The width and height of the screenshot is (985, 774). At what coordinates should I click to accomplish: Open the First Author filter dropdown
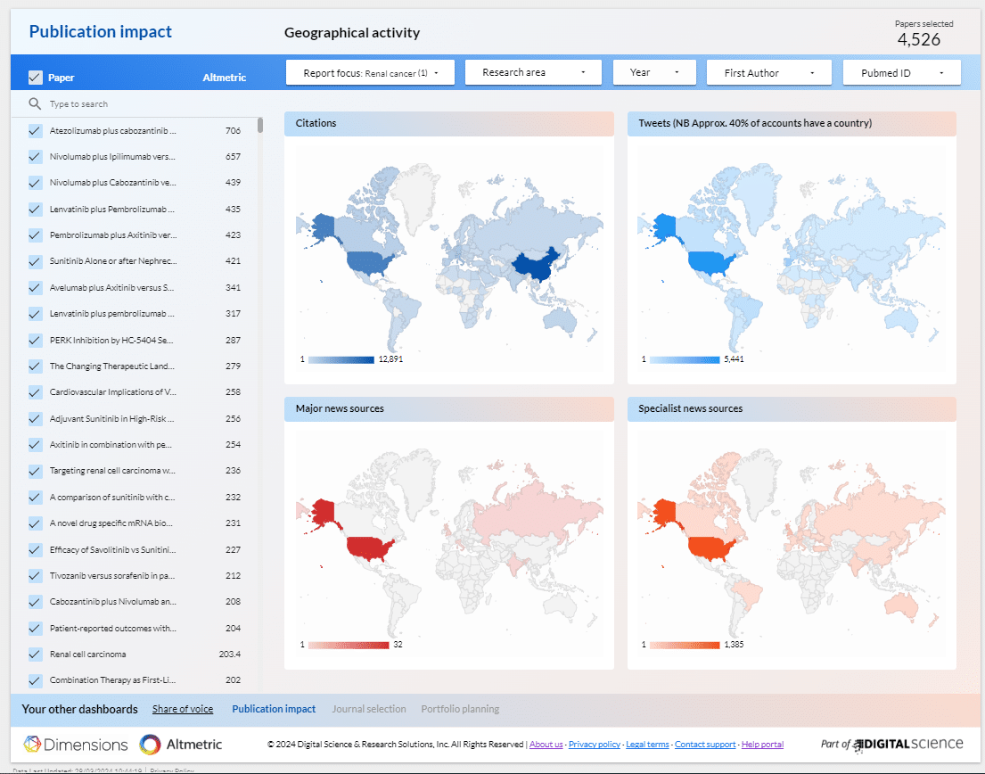click(768, 73)
